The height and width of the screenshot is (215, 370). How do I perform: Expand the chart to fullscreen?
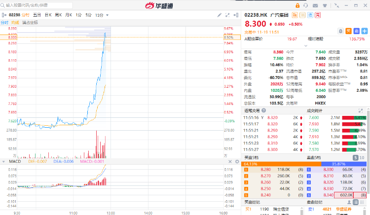pyautogui.click(x=227, y=15)
